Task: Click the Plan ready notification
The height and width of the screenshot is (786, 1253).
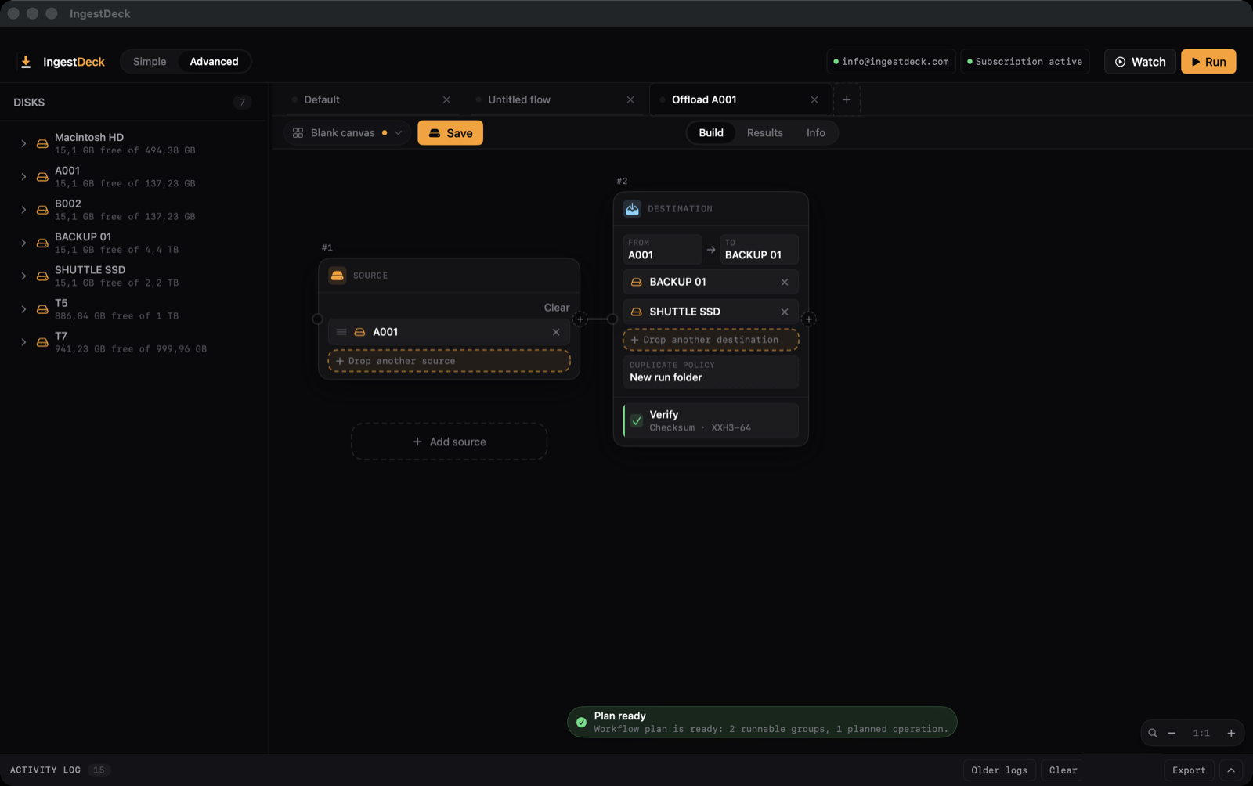Action: click(762, 723)
